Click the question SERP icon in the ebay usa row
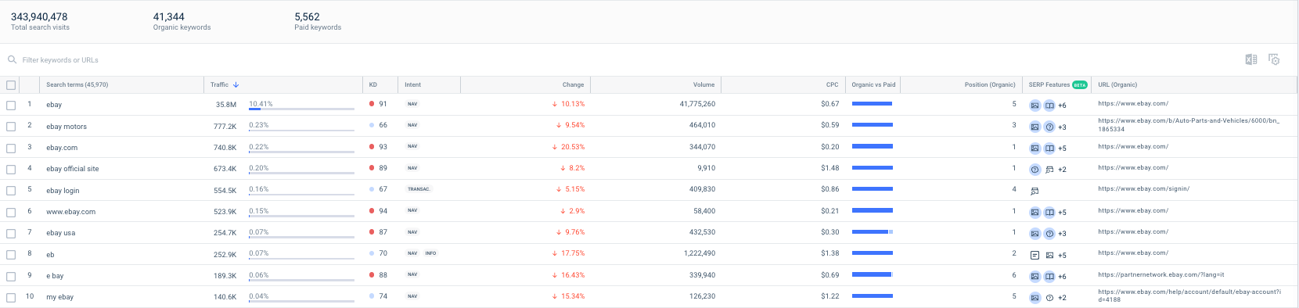 (1049, 233)
